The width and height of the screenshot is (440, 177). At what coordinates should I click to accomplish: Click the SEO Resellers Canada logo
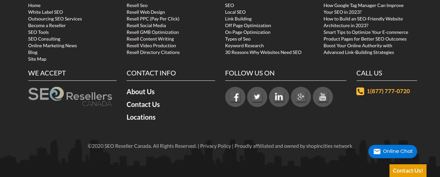coord(70,97)
